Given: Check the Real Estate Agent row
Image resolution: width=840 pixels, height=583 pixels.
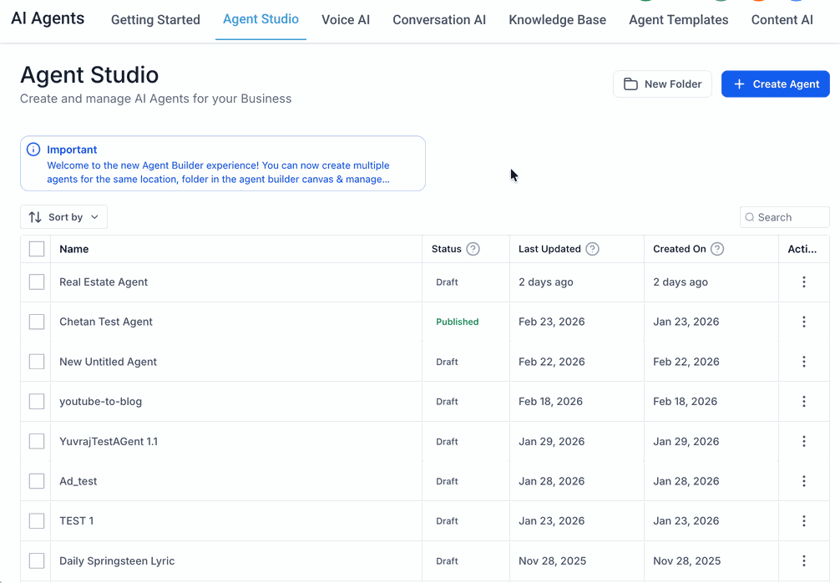Looking at the screenshot, I should click(x=37, y=281).
